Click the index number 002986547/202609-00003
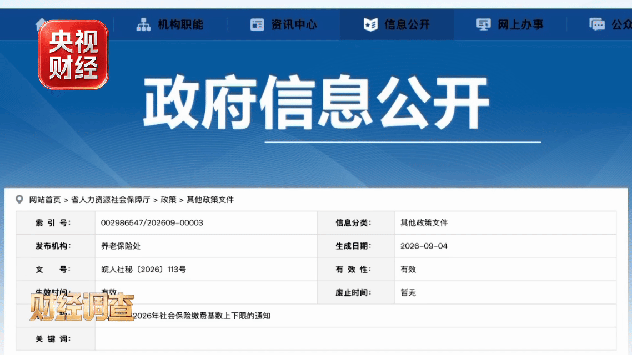 point(152,222)
